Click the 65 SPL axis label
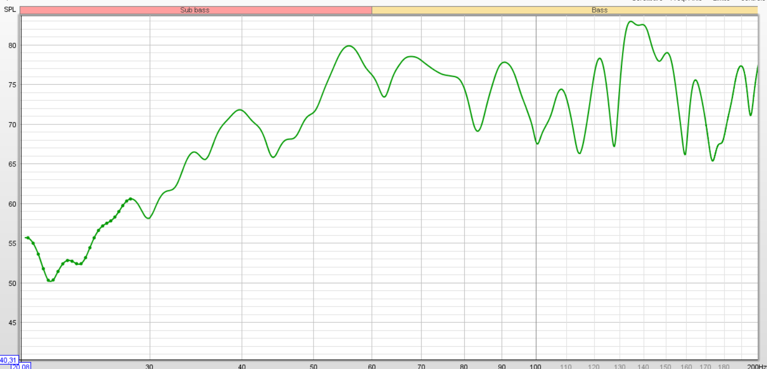 tap(13, 164)
